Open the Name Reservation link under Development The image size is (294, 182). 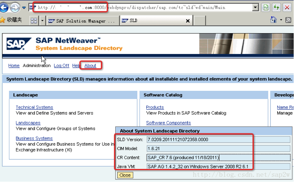coord(285,107)
